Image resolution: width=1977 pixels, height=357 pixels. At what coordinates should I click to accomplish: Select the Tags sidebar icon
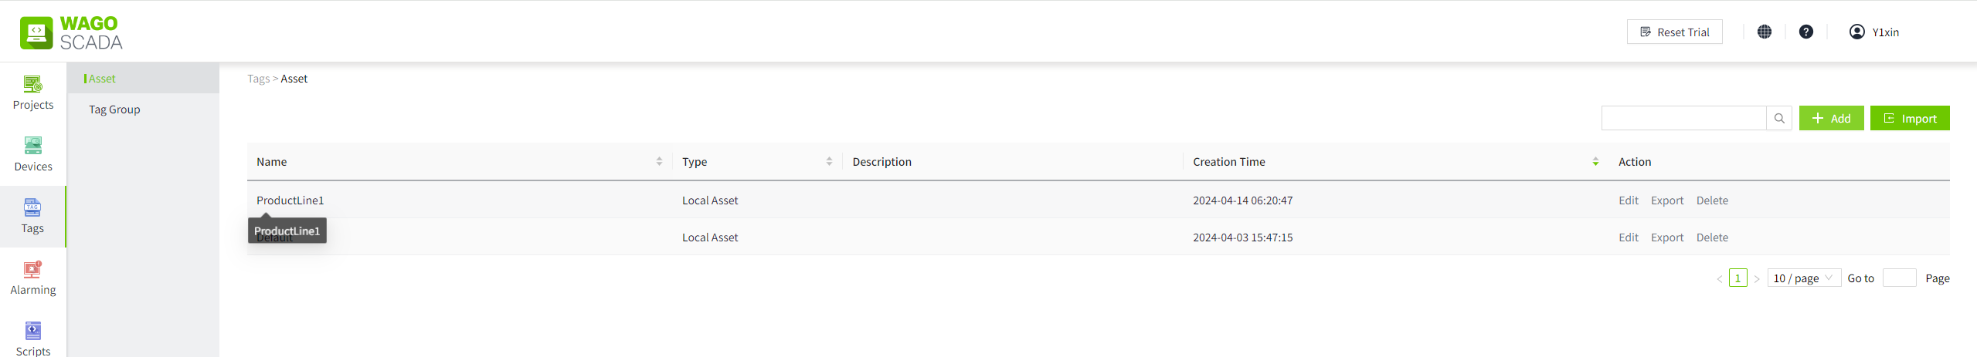(x=32, y=207)
